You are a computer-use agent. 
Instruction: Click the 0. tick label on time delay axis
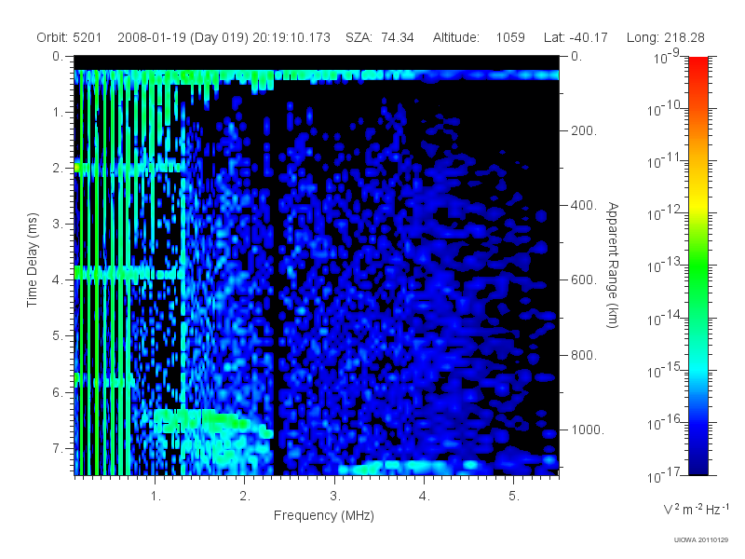[x=58, y=56]
